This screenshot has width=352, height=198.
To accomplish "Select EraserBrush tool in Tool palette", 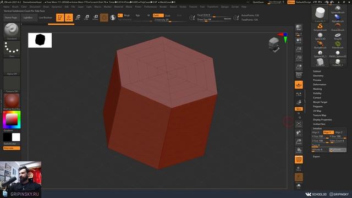I will tap(338, 27).
